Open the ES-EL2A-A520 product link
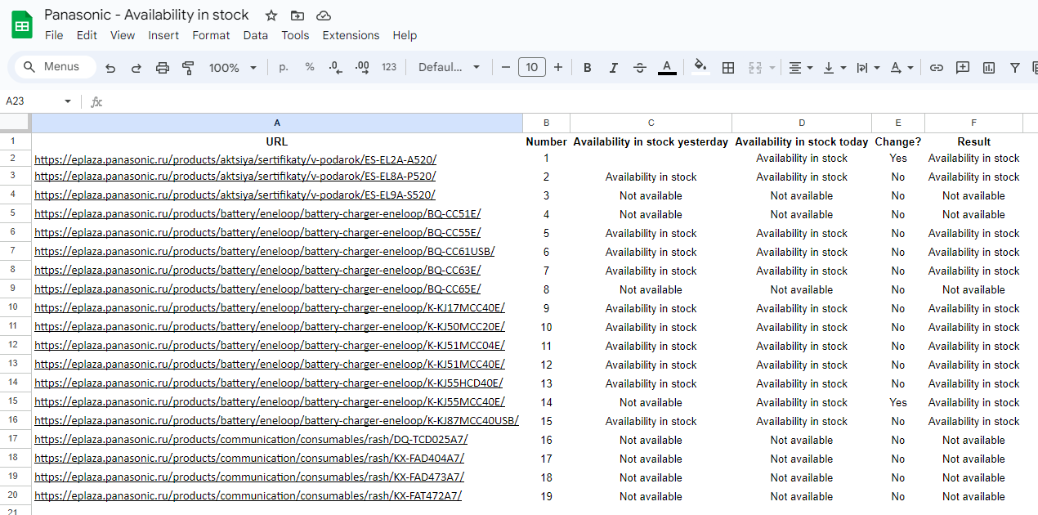 [235, 159]
